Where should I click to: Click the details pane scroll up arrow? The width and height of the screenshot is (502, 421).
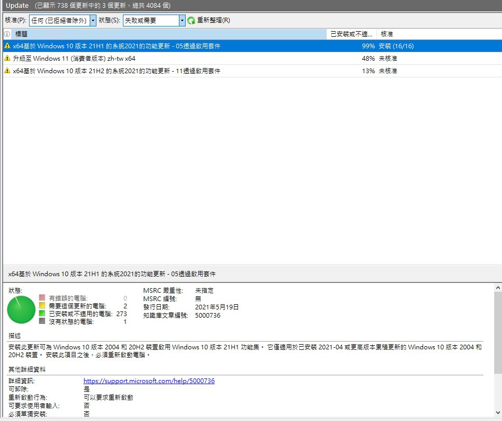(498, 288)
